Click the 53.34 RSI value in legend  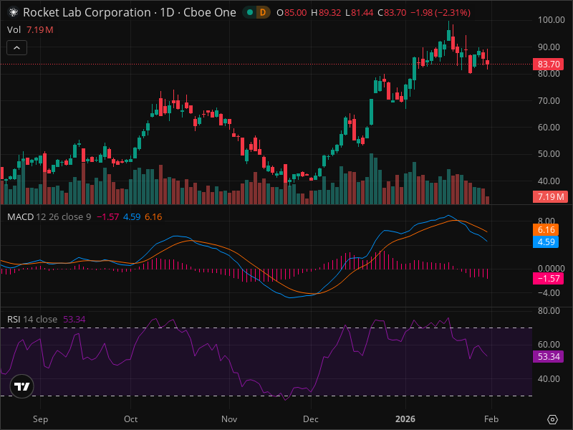point(74,319)
